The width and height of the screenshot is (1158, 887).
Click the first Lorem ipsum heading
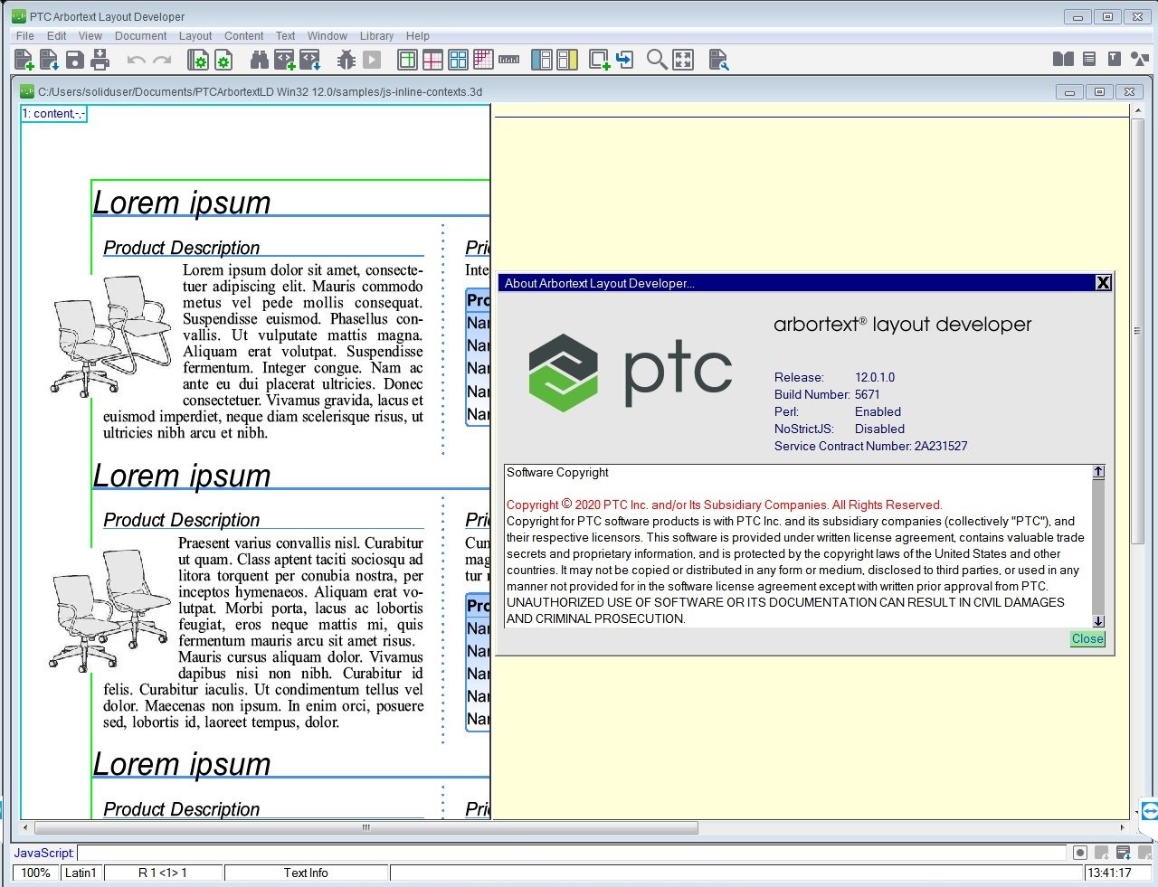click(182, 203)
